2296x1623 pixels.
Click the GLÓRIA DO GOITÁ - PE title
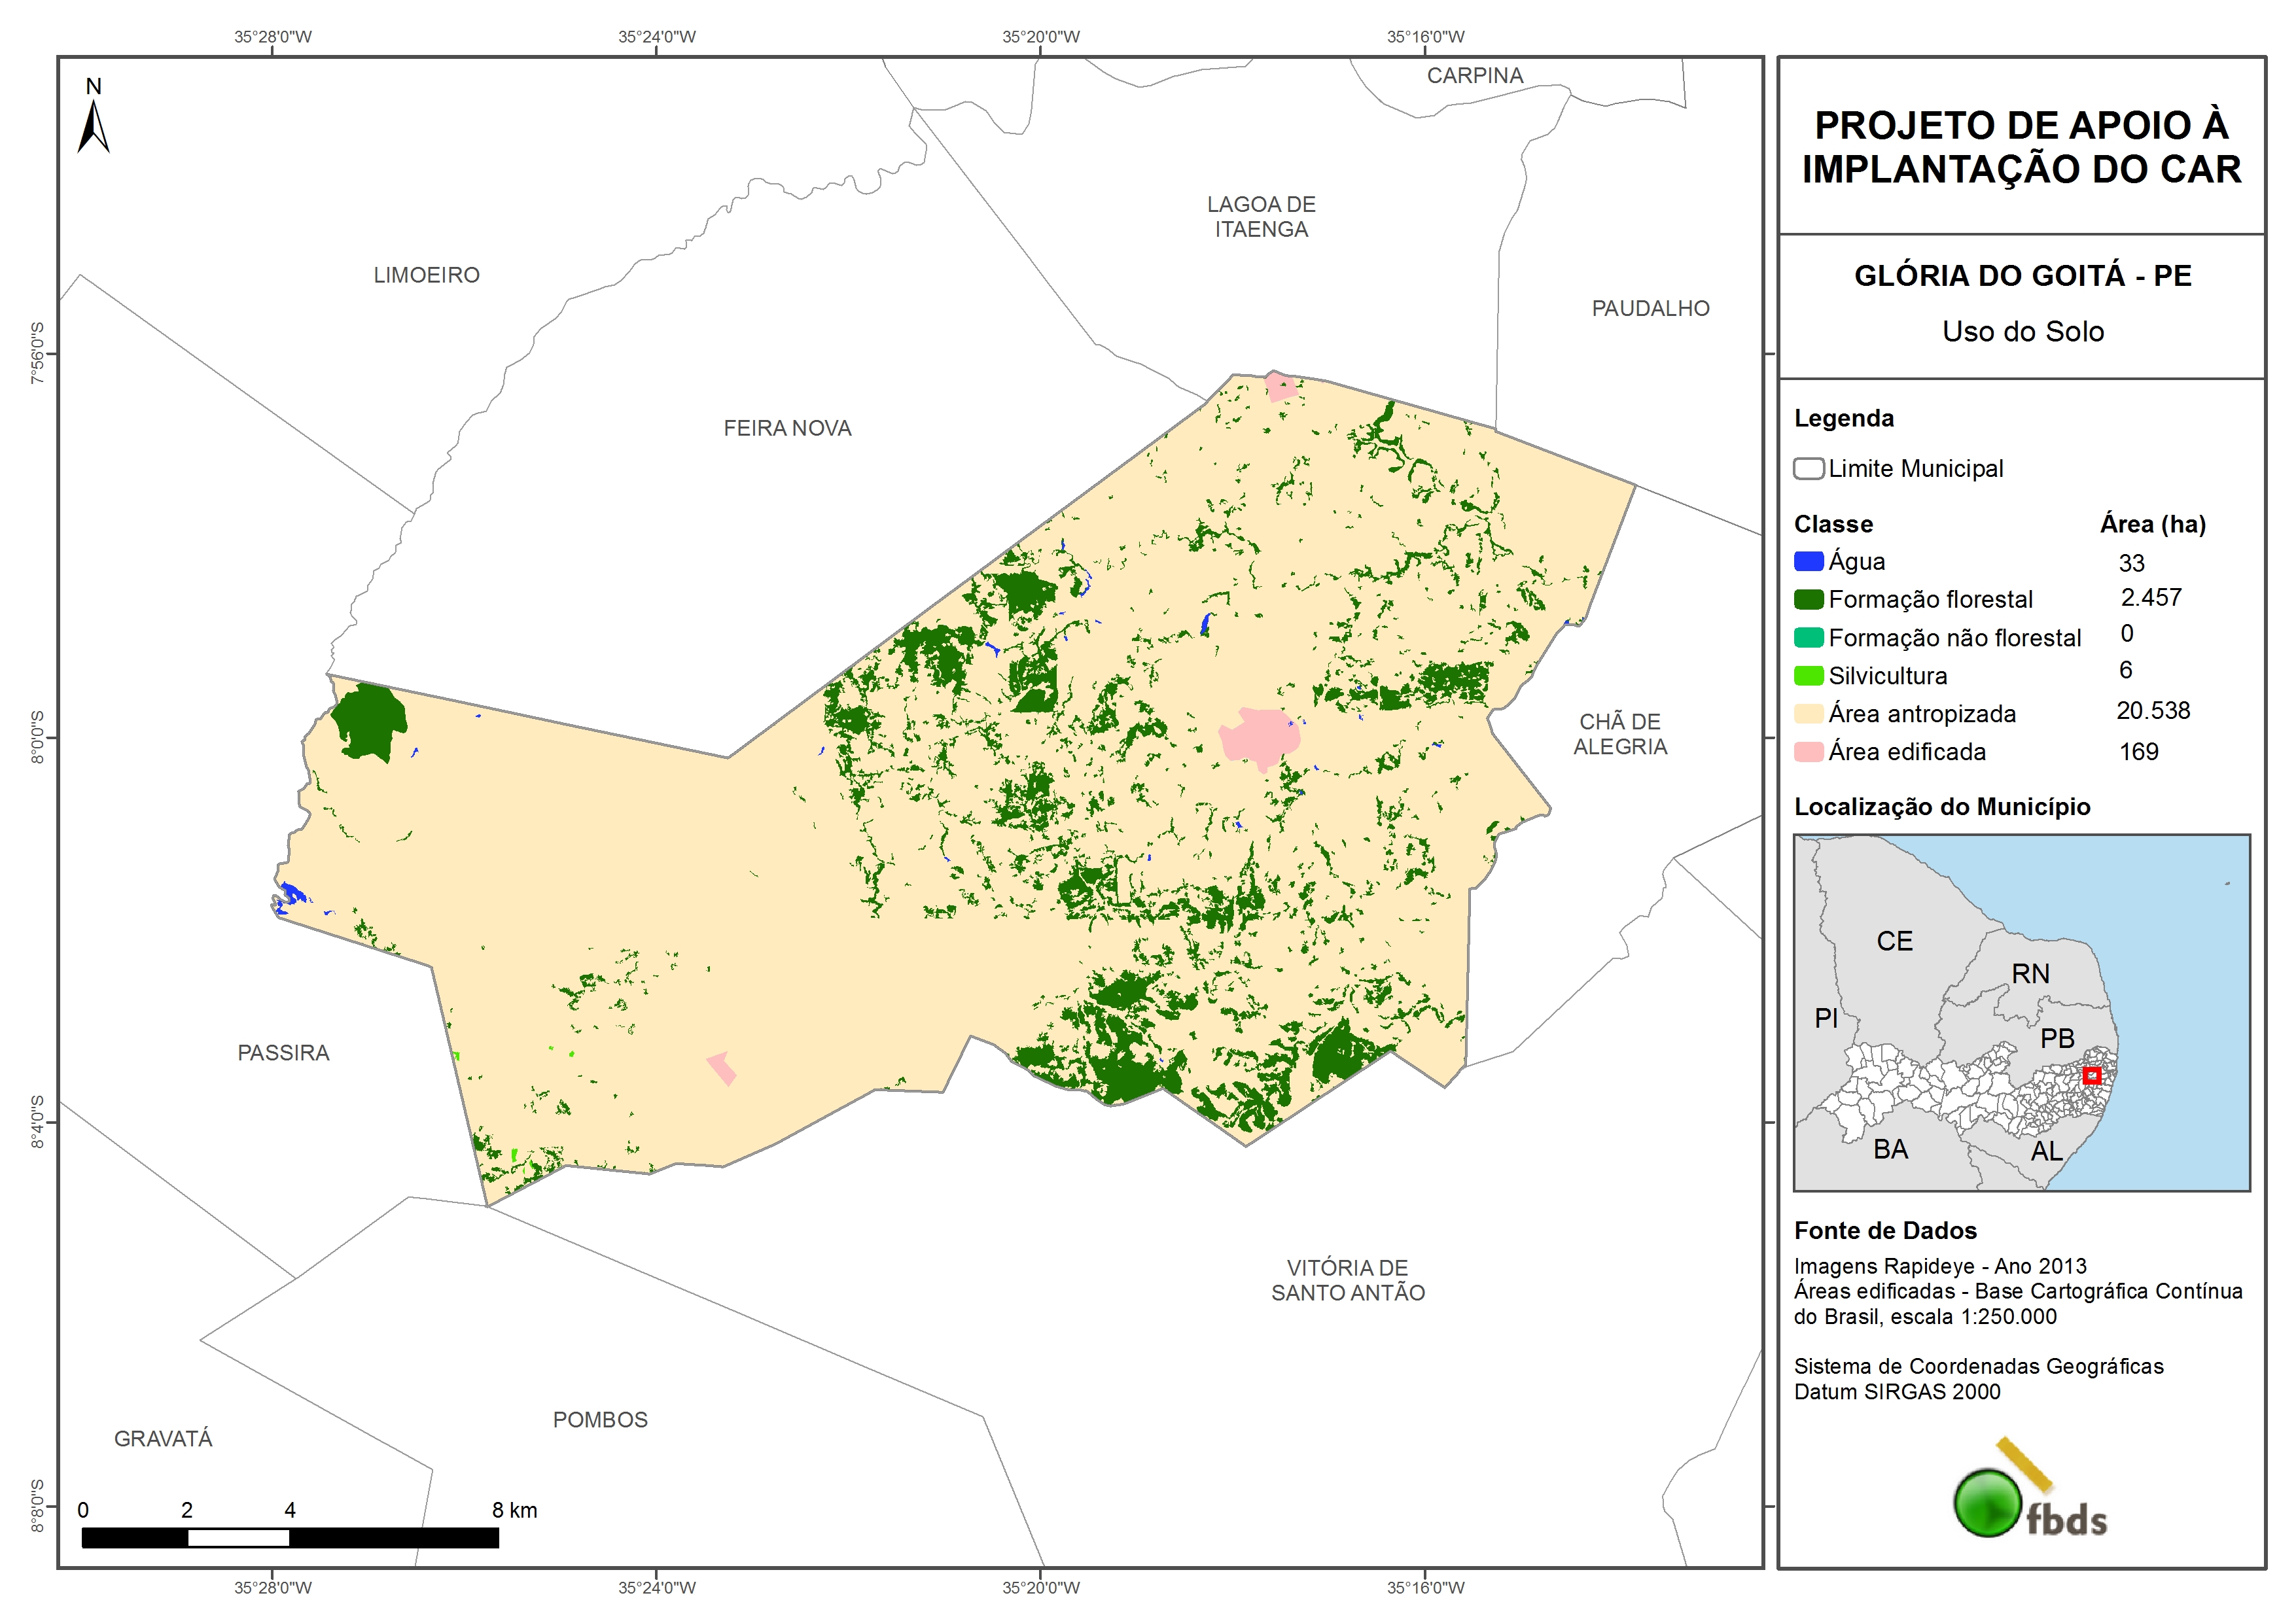(x=2022, y=276)
